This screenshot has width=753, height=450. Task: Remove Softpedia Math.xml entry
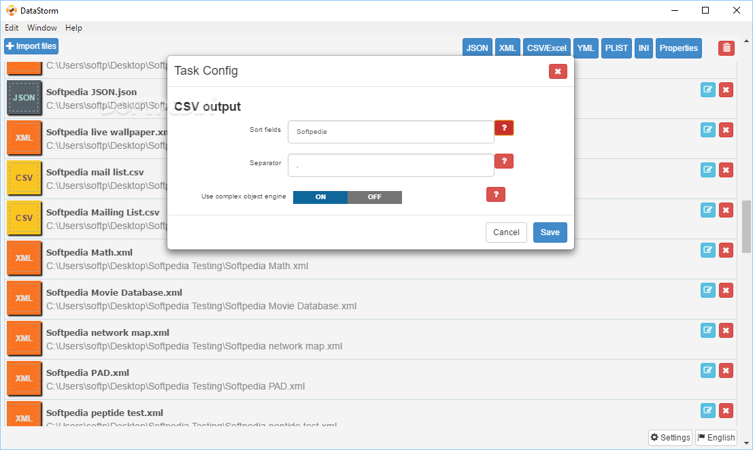726,250
